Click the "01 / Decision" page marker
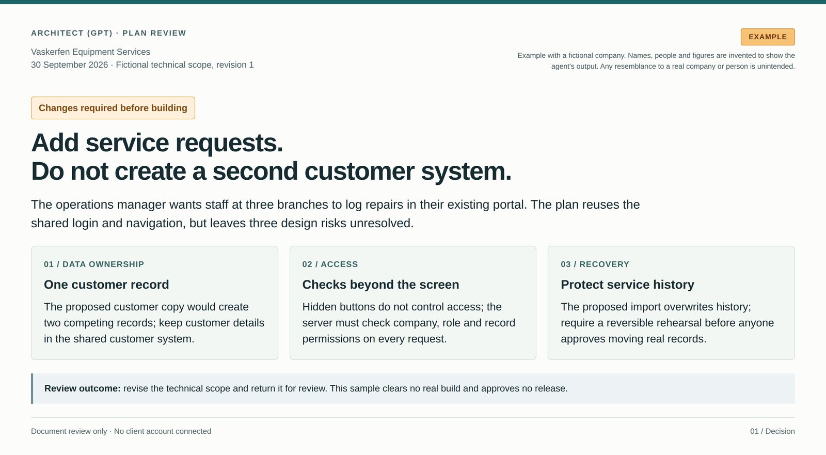Image resolution: width=826 pixels, height=455 pixels. [x=772, y=431]
